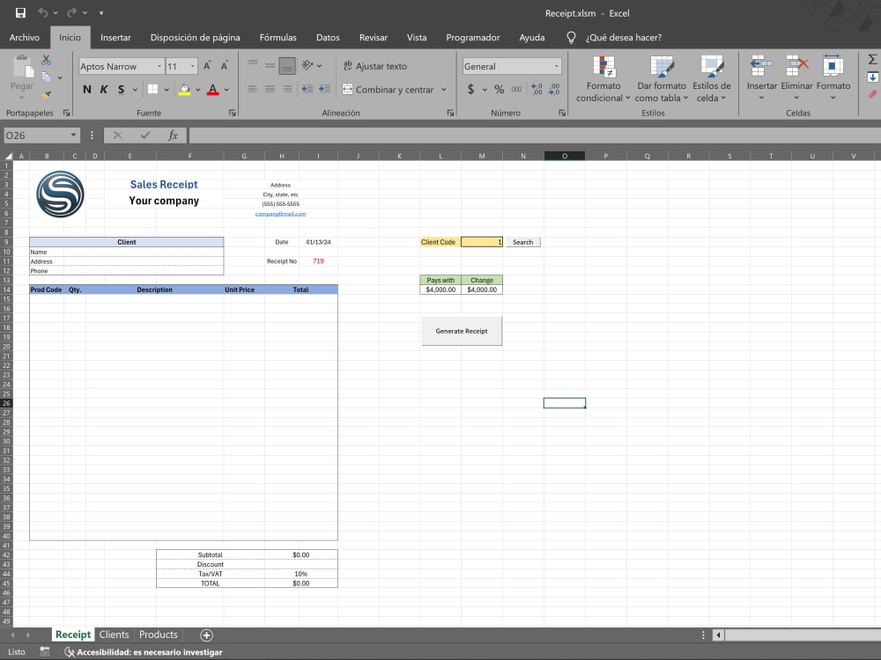
Task: Click the Search button next to Client Code
Action: point(522,241)
